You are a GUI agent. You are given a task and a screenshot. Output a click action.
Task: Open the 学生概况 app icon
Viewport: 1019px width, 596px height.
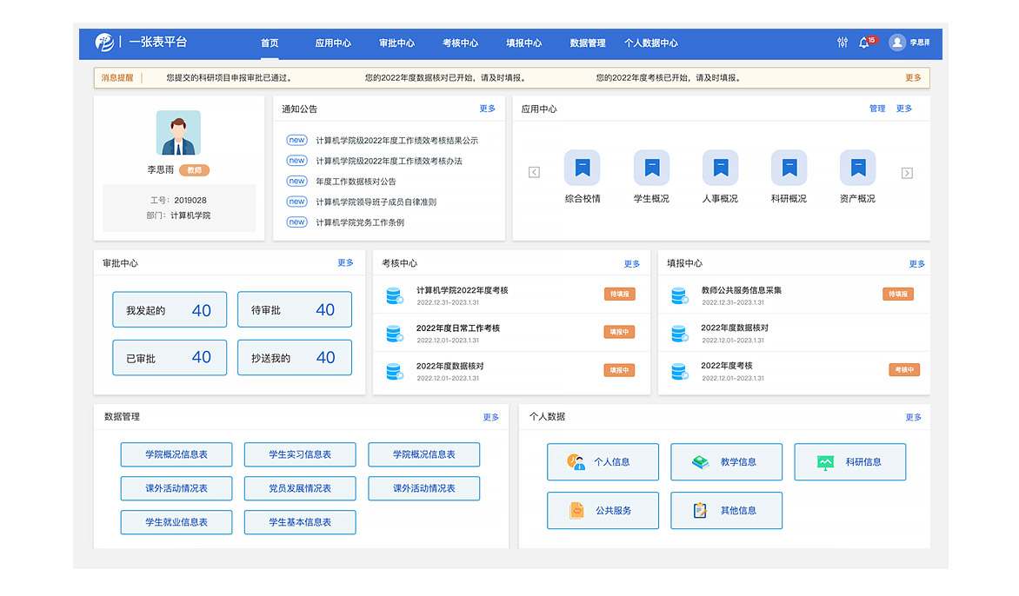pos(651,168)
